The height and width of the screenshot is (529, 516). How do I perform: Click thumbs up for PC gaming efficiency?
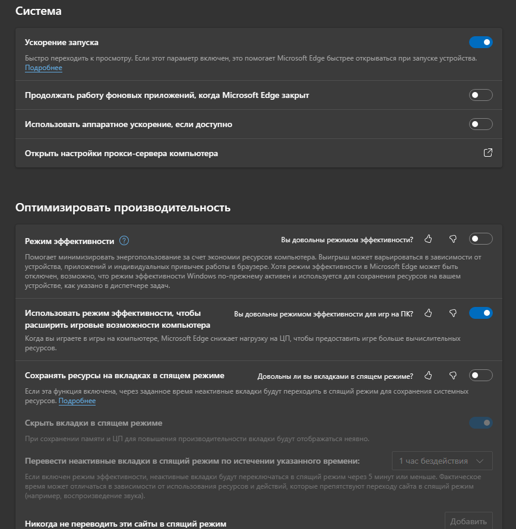[428, 313]
